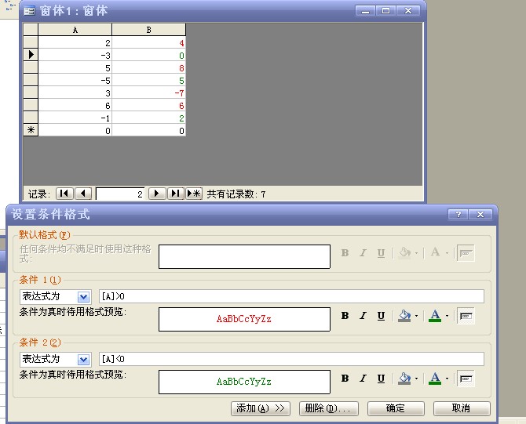526x424 pixels.
Task: Click the enable button for 条件 1
Action: point(466,316)
